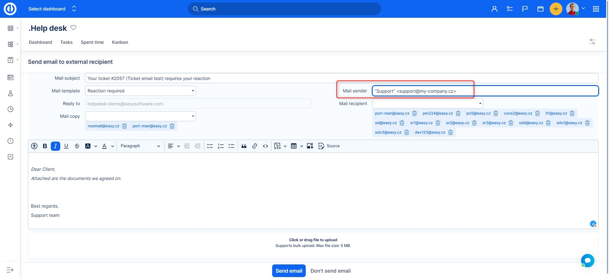Open the font color picker
Screen dimensions: 609x279
tap(105, 146)
